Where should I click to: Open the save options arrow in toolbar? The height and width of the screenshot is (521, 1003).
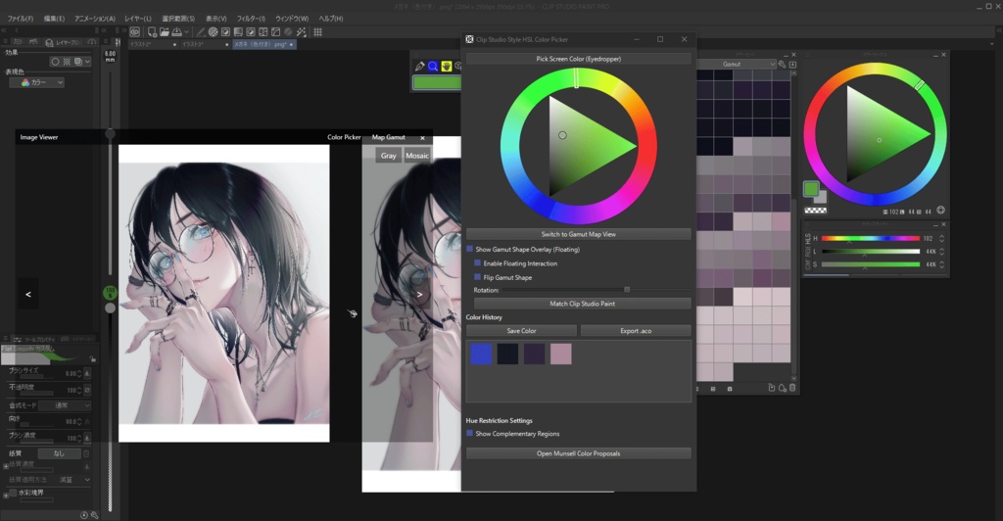coord(186,31)
